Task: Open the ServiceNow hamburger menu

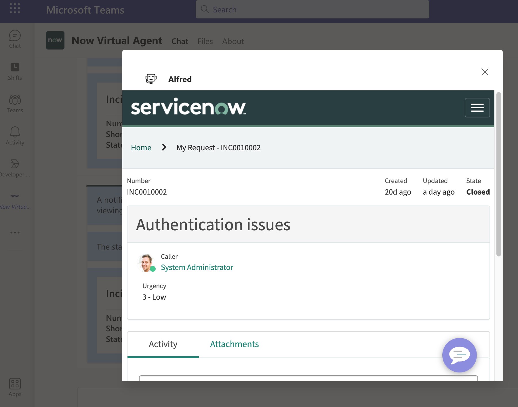Action: (x=477, y=108)
